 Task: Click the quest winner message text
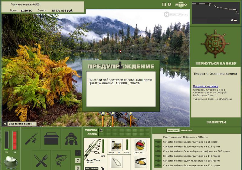pos(120,82)
